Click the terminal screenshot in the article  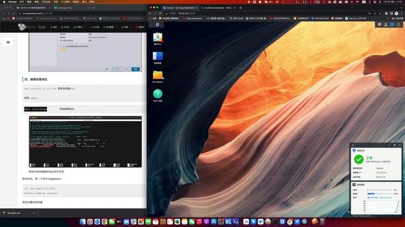pyautogui.click(x=85, y=142)
